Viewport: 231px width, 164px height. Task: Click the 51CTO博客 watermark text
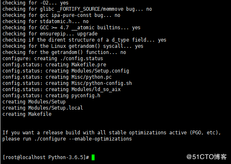(206, 157)
